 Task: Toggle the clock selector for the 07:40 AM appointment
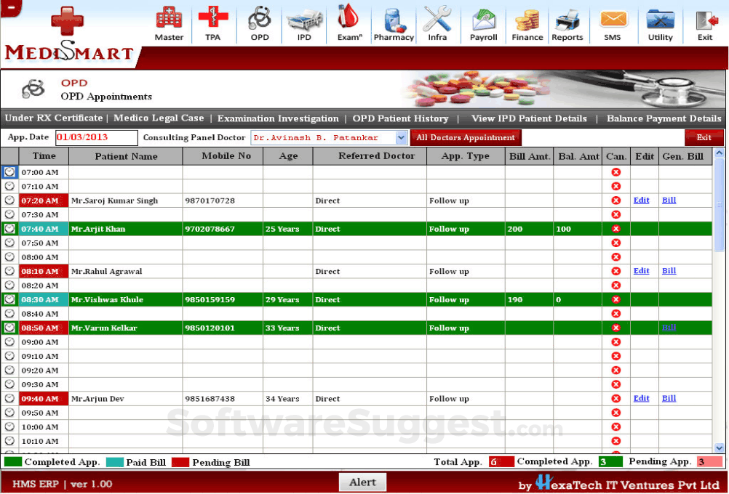pos(9,228)
